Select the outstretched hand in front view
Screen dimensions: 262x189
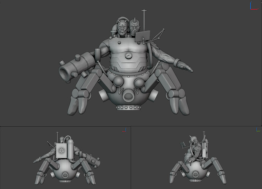pyautogui.click(x=185, y=68)
